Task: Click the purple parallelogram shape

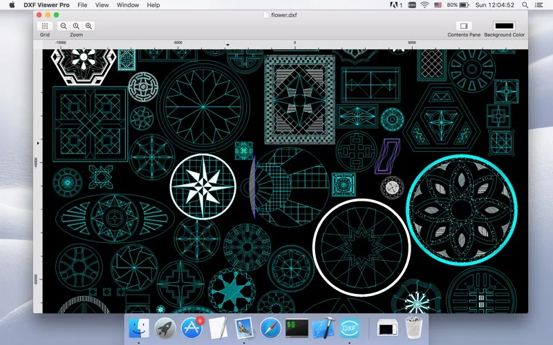Action: click(x=387, y=157)
